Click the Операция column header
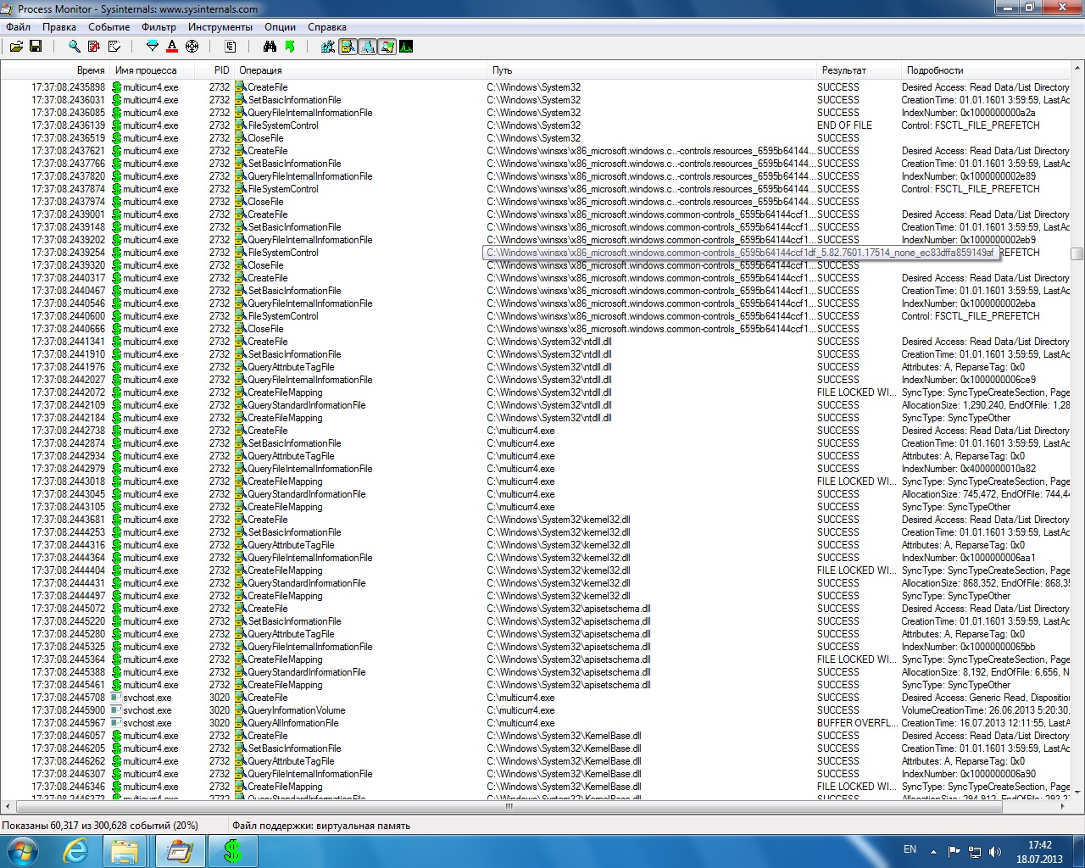 pos(361,70)
